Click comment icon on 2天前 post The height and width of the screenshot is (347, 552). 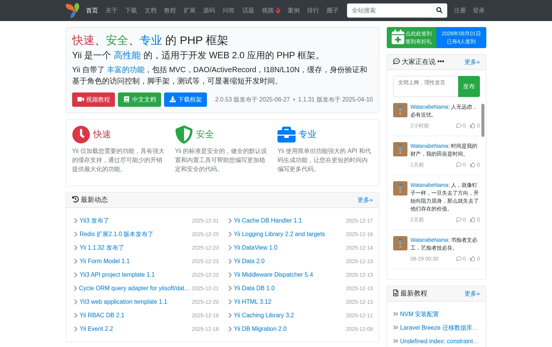(458, 220)
